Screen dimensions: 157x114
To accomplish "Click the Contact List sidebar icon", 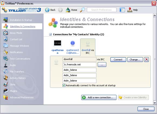I will pos(6,39).
